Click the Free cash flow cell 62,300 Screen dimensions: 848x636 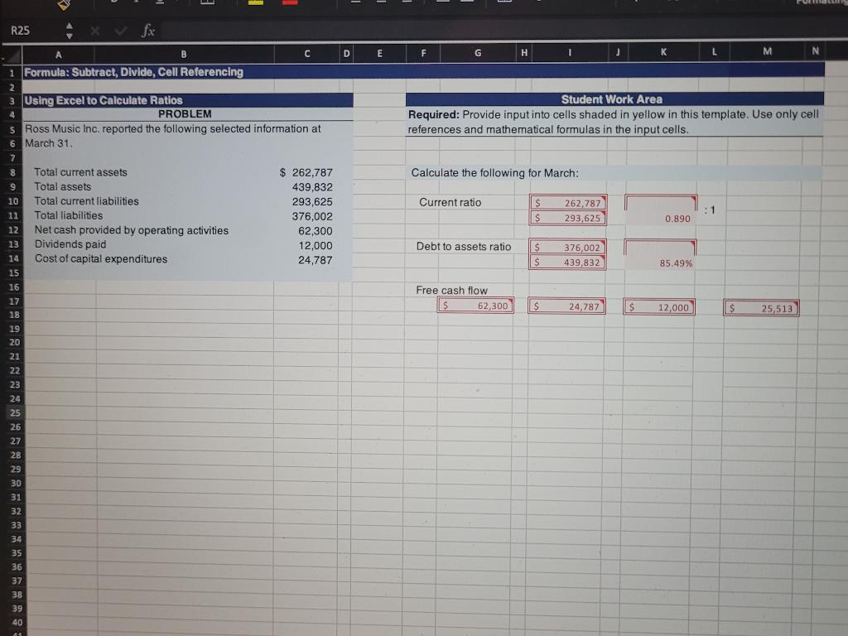475,306
